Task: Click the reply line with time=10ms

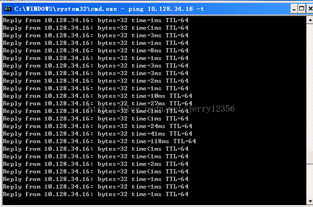Action: coord(97,96)
